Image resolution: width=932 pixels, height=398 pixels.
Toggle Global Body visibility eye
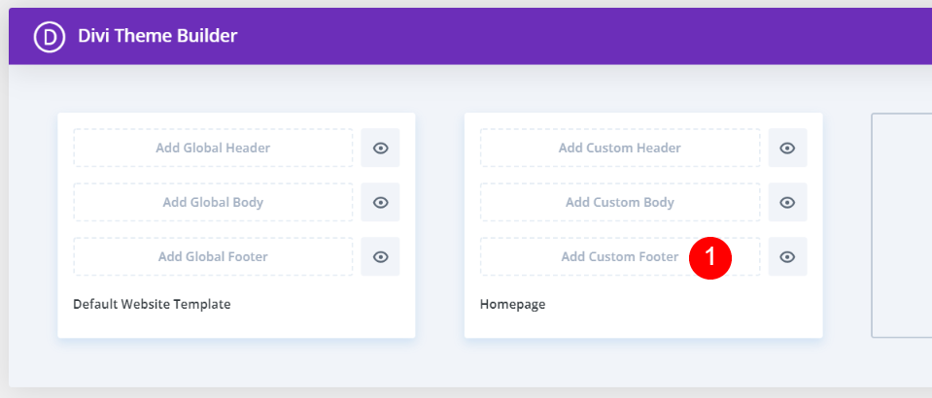coord(380,203)
